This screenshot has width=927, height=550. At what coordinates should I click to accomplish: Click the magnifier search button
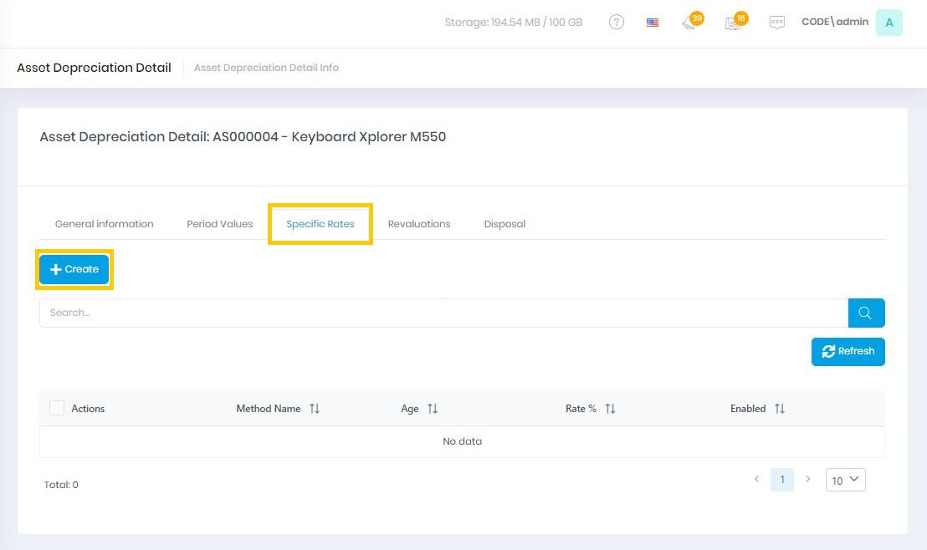pyautogui.click(x=866, y=313)
